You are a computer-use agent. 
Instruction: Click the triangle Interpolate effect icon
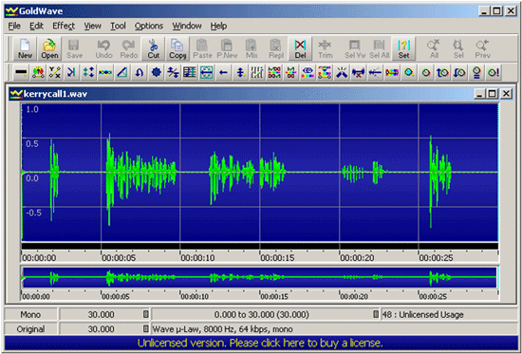[122, 72]
